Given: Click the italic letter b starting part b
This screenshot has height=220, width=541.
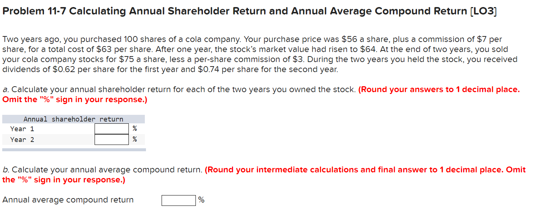Looking at the screenshot, I should click(3, 169).
